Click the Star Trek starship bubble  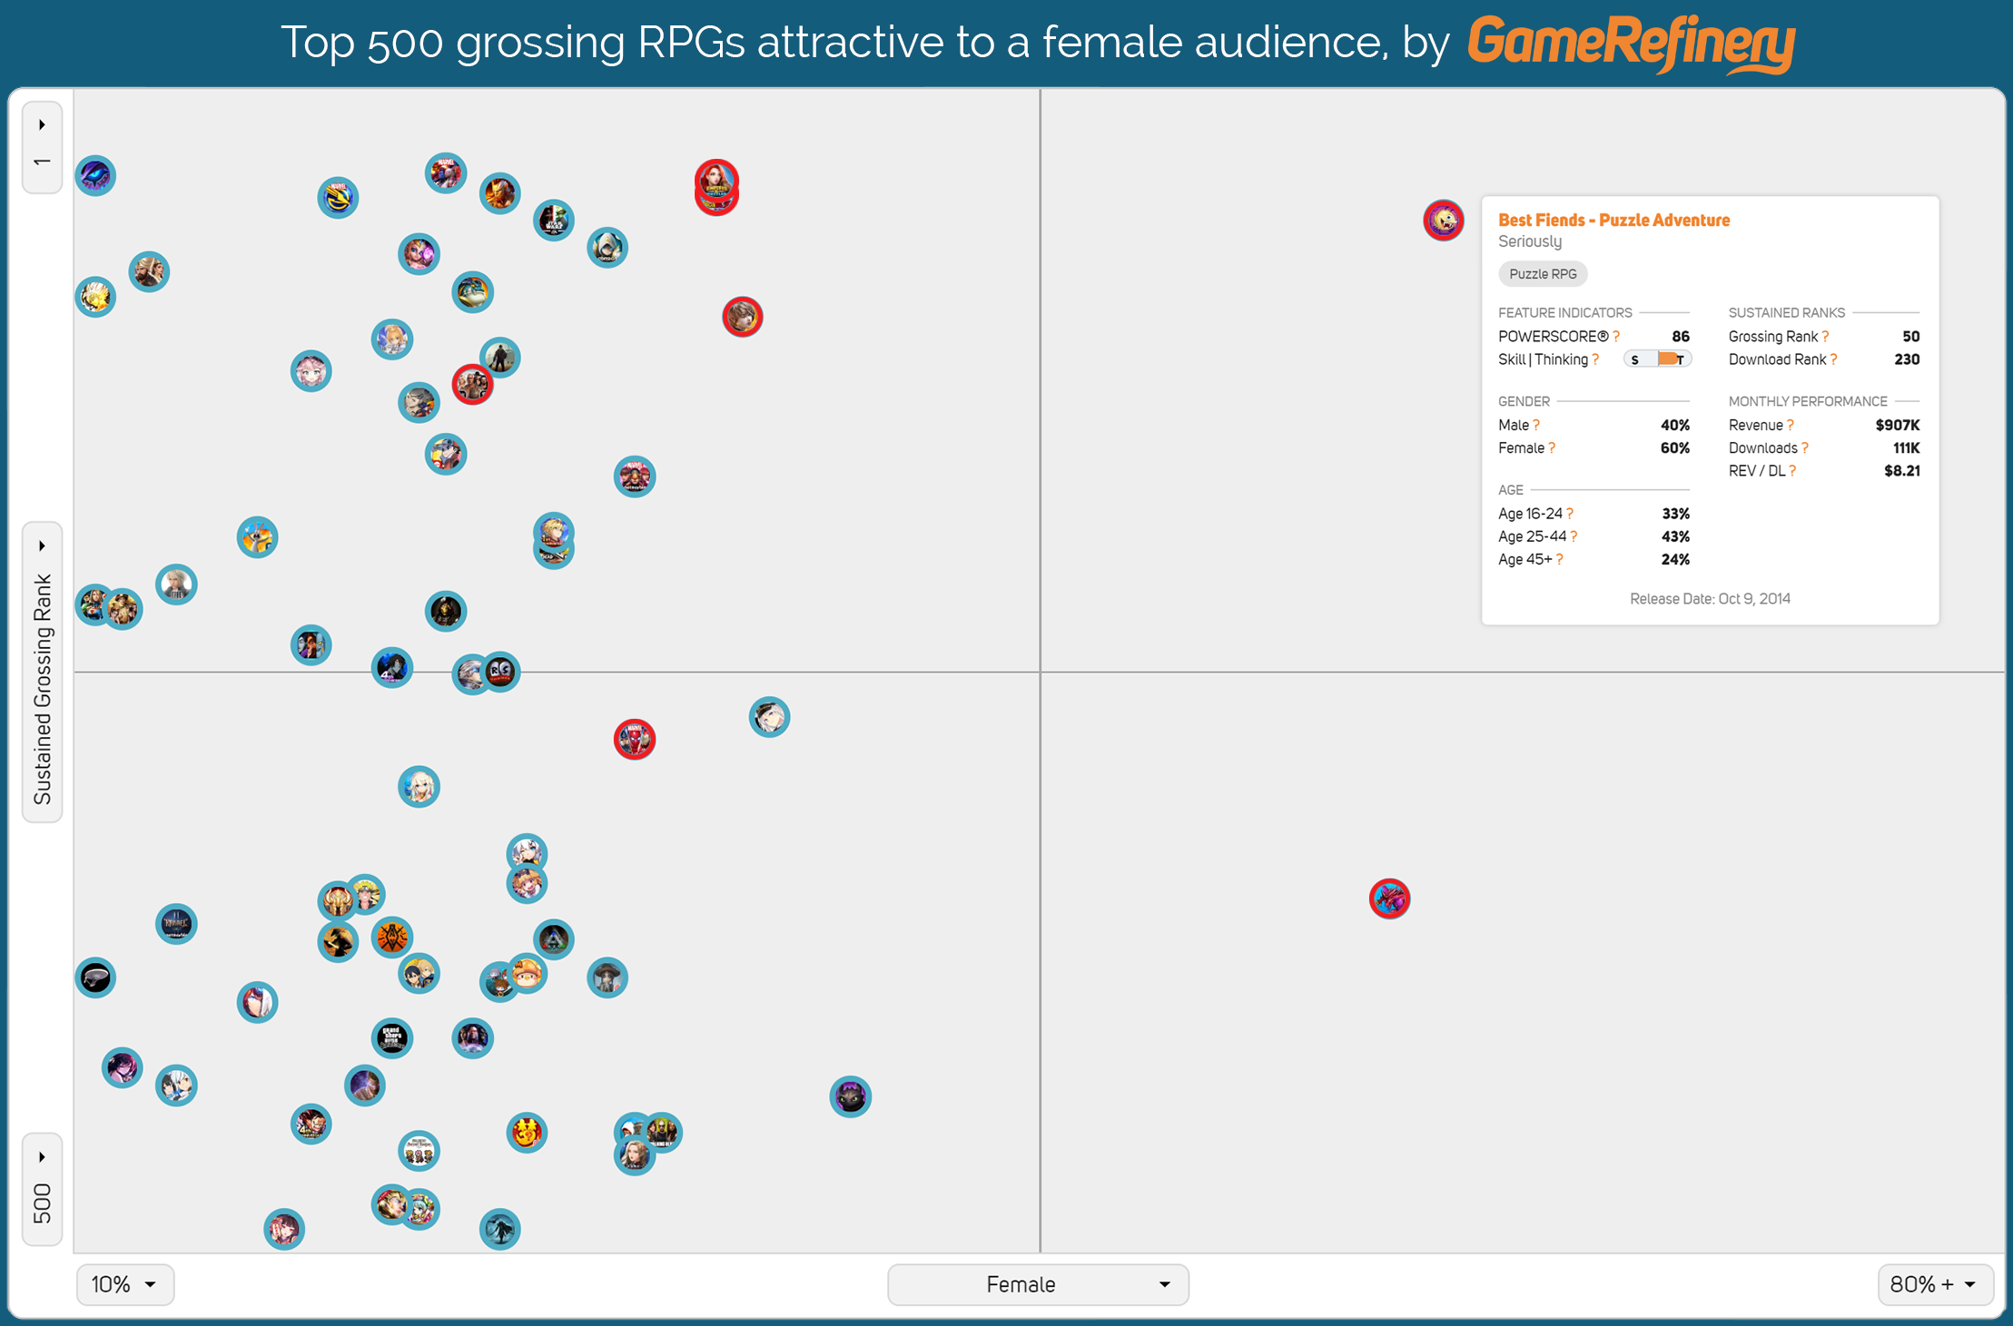pos(95,977)
